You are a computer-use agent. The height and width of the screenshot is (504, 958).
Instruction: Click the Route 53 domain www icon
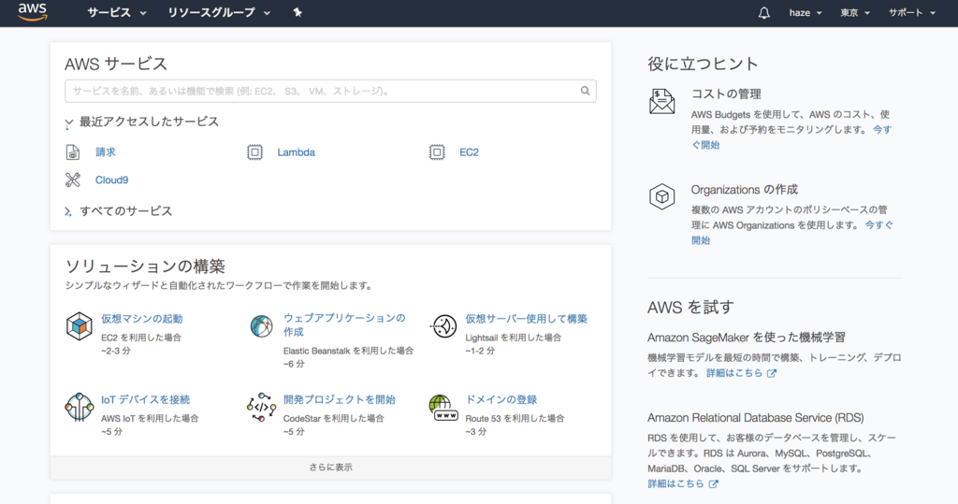(x=443, y=408)
